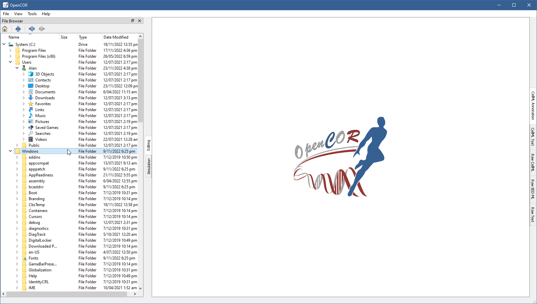Collapse the Windows folder tree node

tap(10, 151)
